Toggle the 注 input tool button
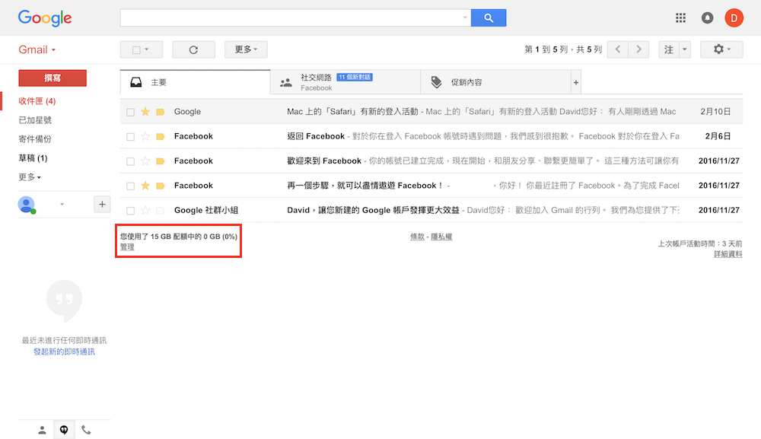Viewport: 761px width, 439px height. [x=669, y=49]
